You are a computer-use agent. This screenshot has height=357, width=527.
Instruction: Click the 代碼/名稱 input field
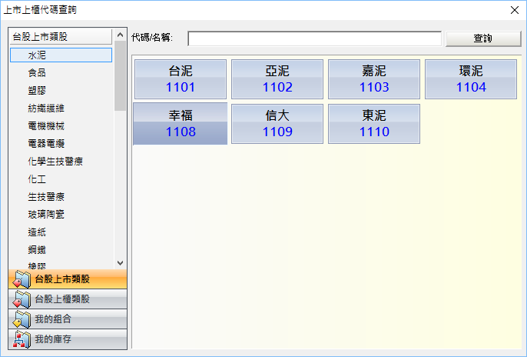click(x=314, y=38)
